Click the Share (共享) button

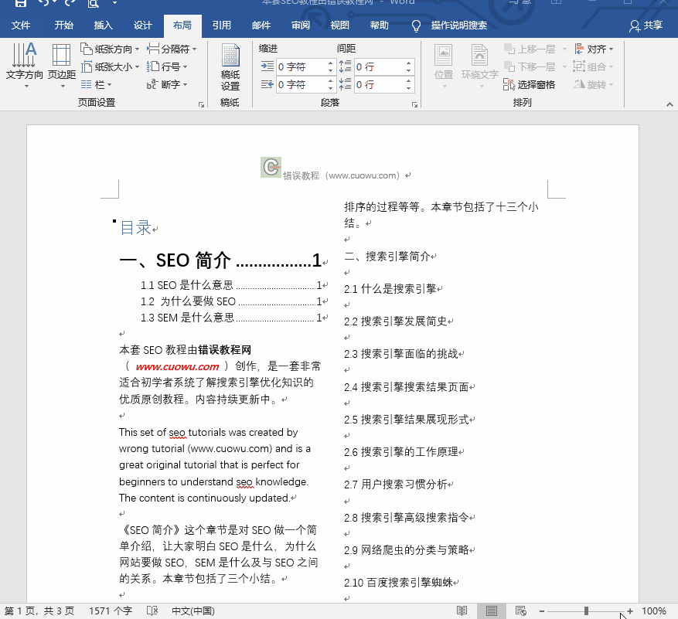646,26
